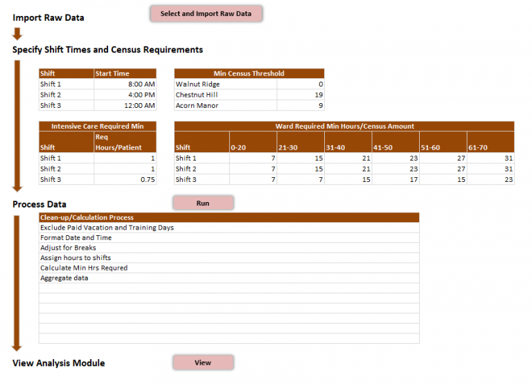Image resolution: width=532 pixels, height=384 pixels.
Task: Select the 61-70 column header
Action: coord(490,147)
